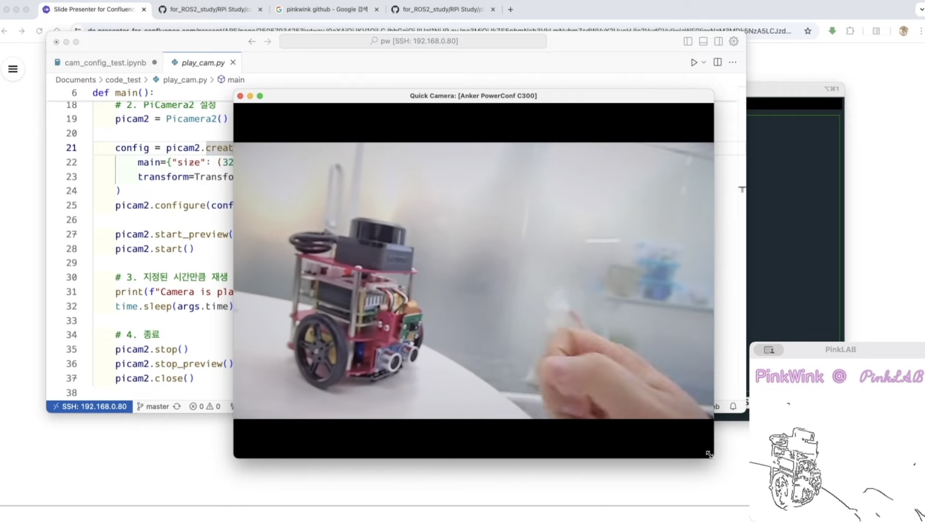Split the editor to the right

click(717, 62)
